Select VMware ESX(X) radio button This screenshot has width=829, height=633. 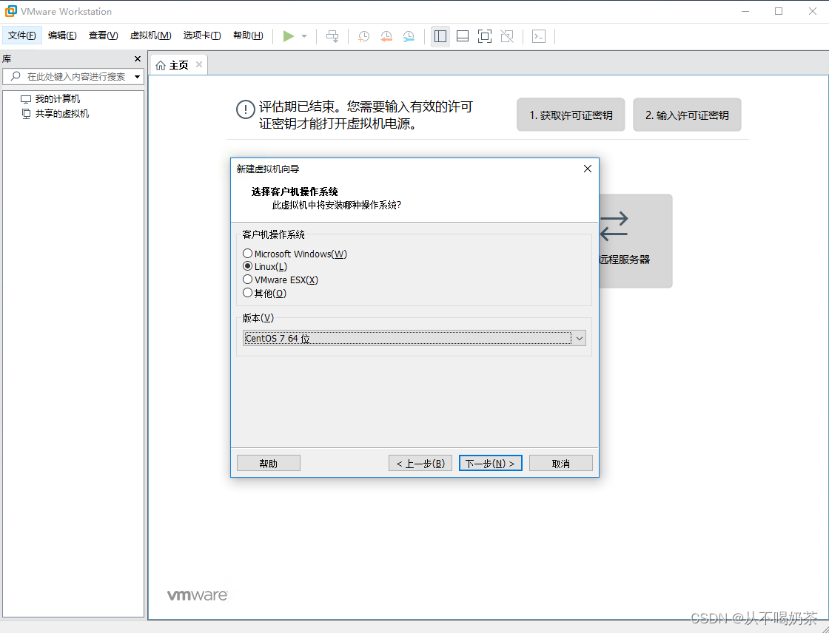[247, 280]
